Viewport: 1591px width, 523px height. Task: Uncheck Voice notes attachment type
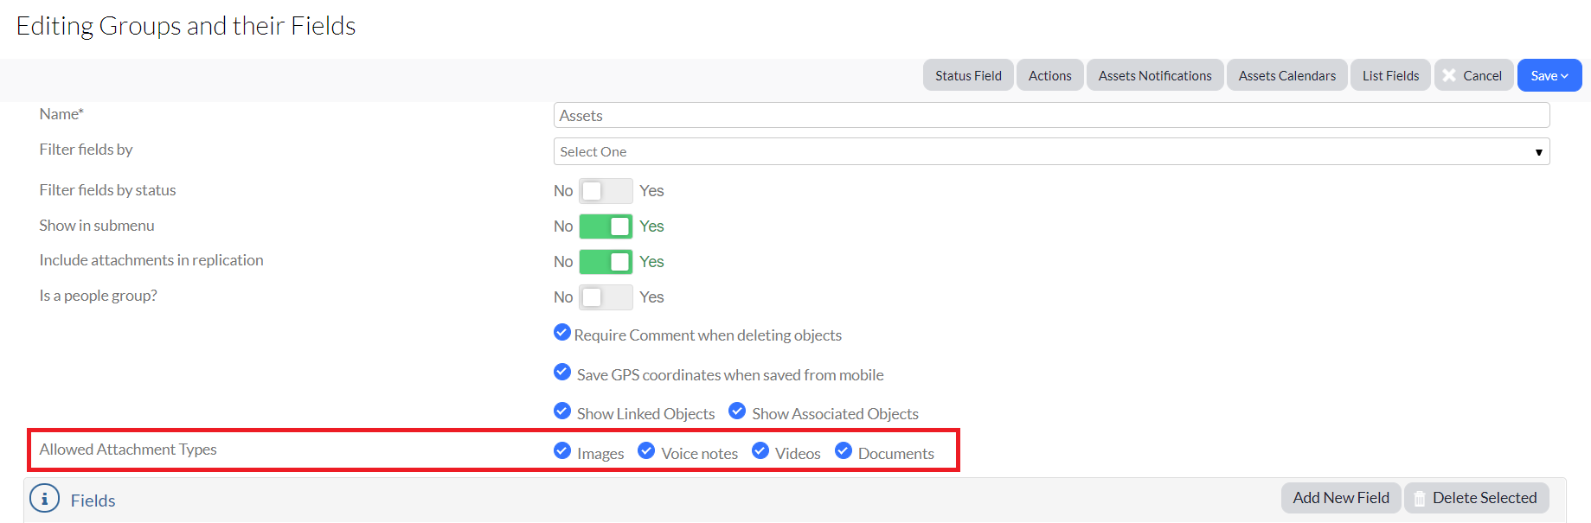(646, 451)
